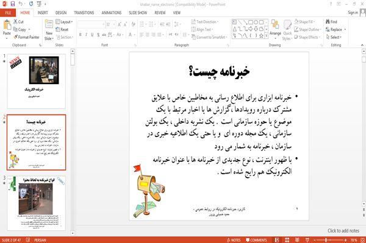Open Shape Effects dropdown
Screen dimensions: 366x243
click(307, 37)
